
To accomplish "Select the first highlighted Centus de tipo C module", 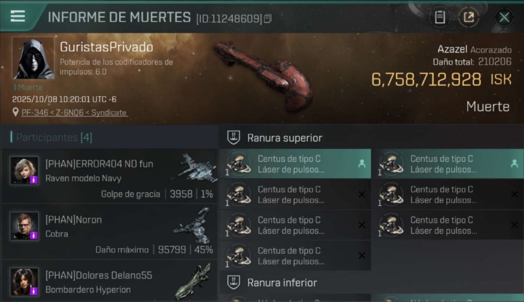I will click(295, 164).
